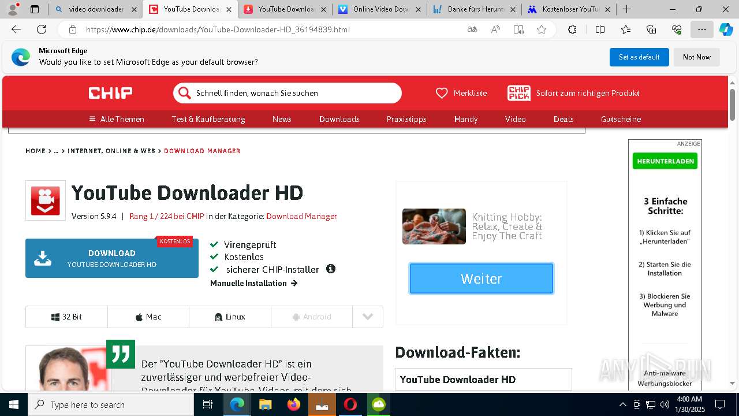This screenshot has height=416, width=739.
Task: Click the CHIP logo
Action: pos(110,93)
